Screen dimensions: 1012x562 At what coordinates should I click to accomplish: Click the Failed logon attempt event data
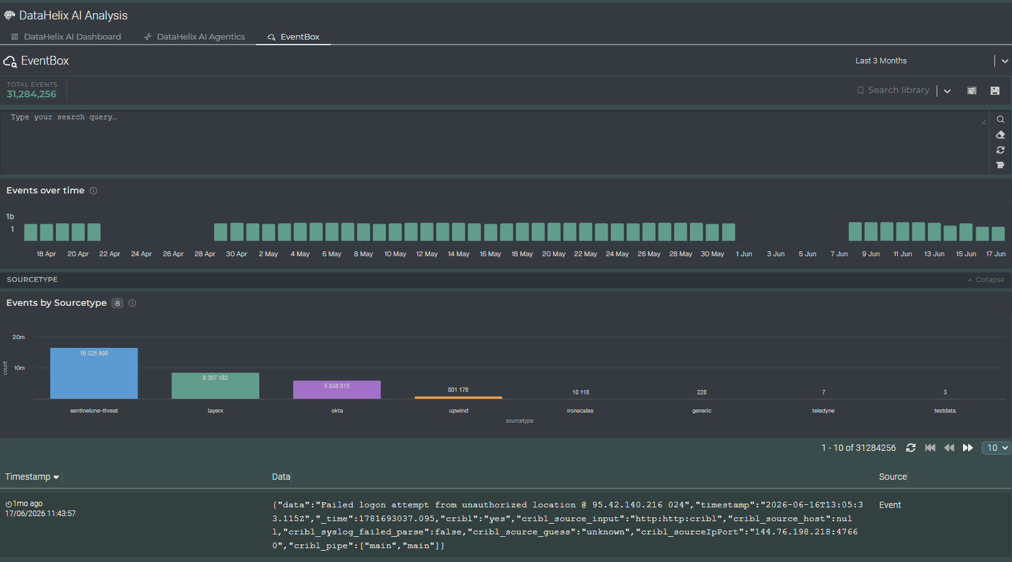(x=568, y=525)
